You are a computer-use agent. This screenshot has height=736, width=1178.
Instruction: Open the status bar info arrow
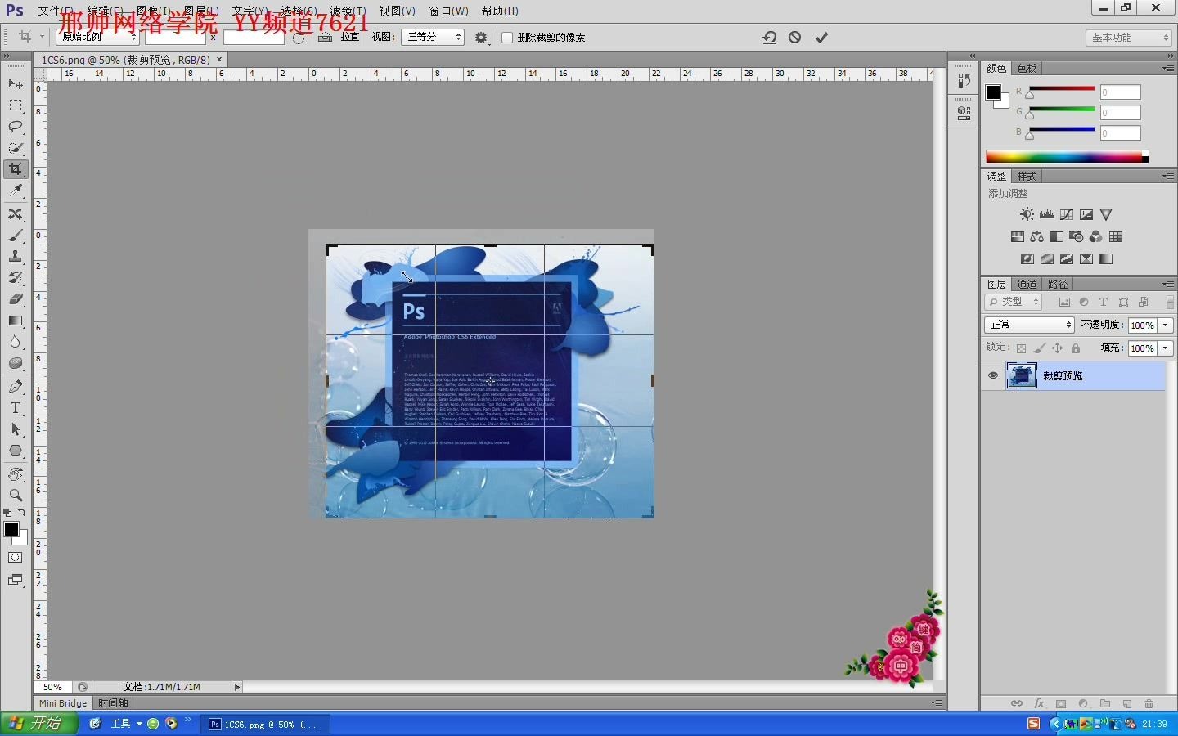237,687
